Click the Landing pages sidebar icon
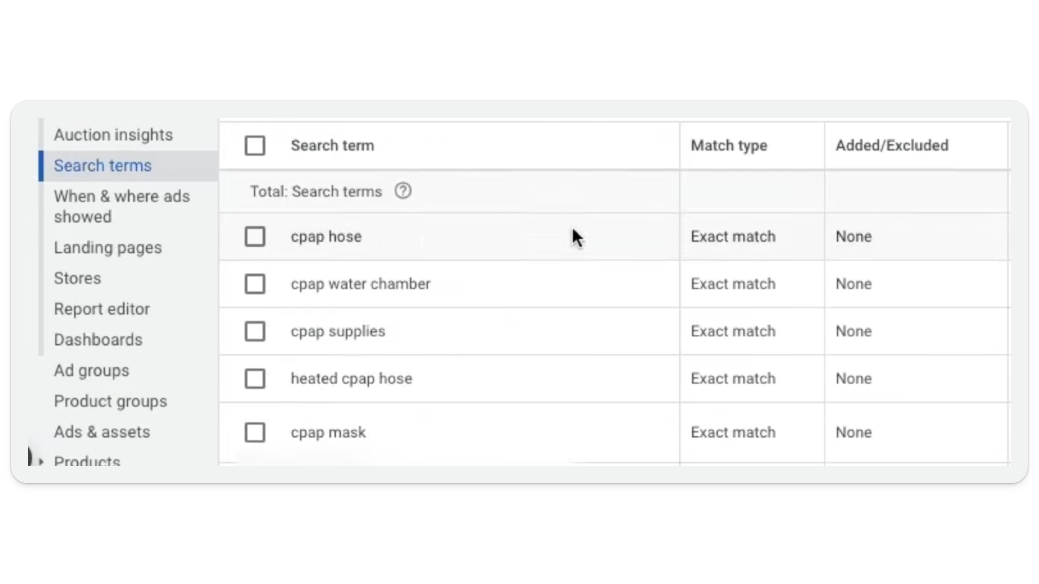 pos(108,248)
